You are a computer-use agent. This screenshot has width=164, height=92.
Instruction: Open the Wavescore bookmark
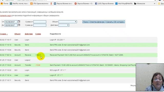click(140, 4)
